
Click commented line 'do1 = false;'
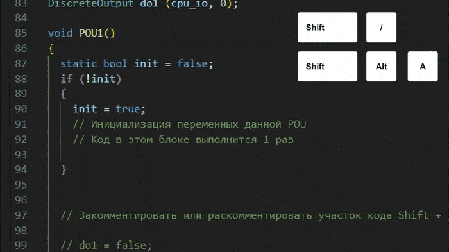tap(115, 246)
